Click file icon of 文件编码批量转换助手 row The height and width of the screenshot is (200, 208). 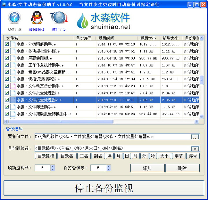(13, 114)
